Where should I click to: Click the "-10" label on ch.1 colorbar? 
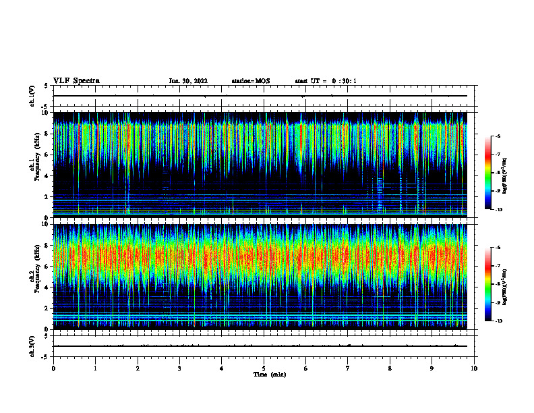[499, 210]
